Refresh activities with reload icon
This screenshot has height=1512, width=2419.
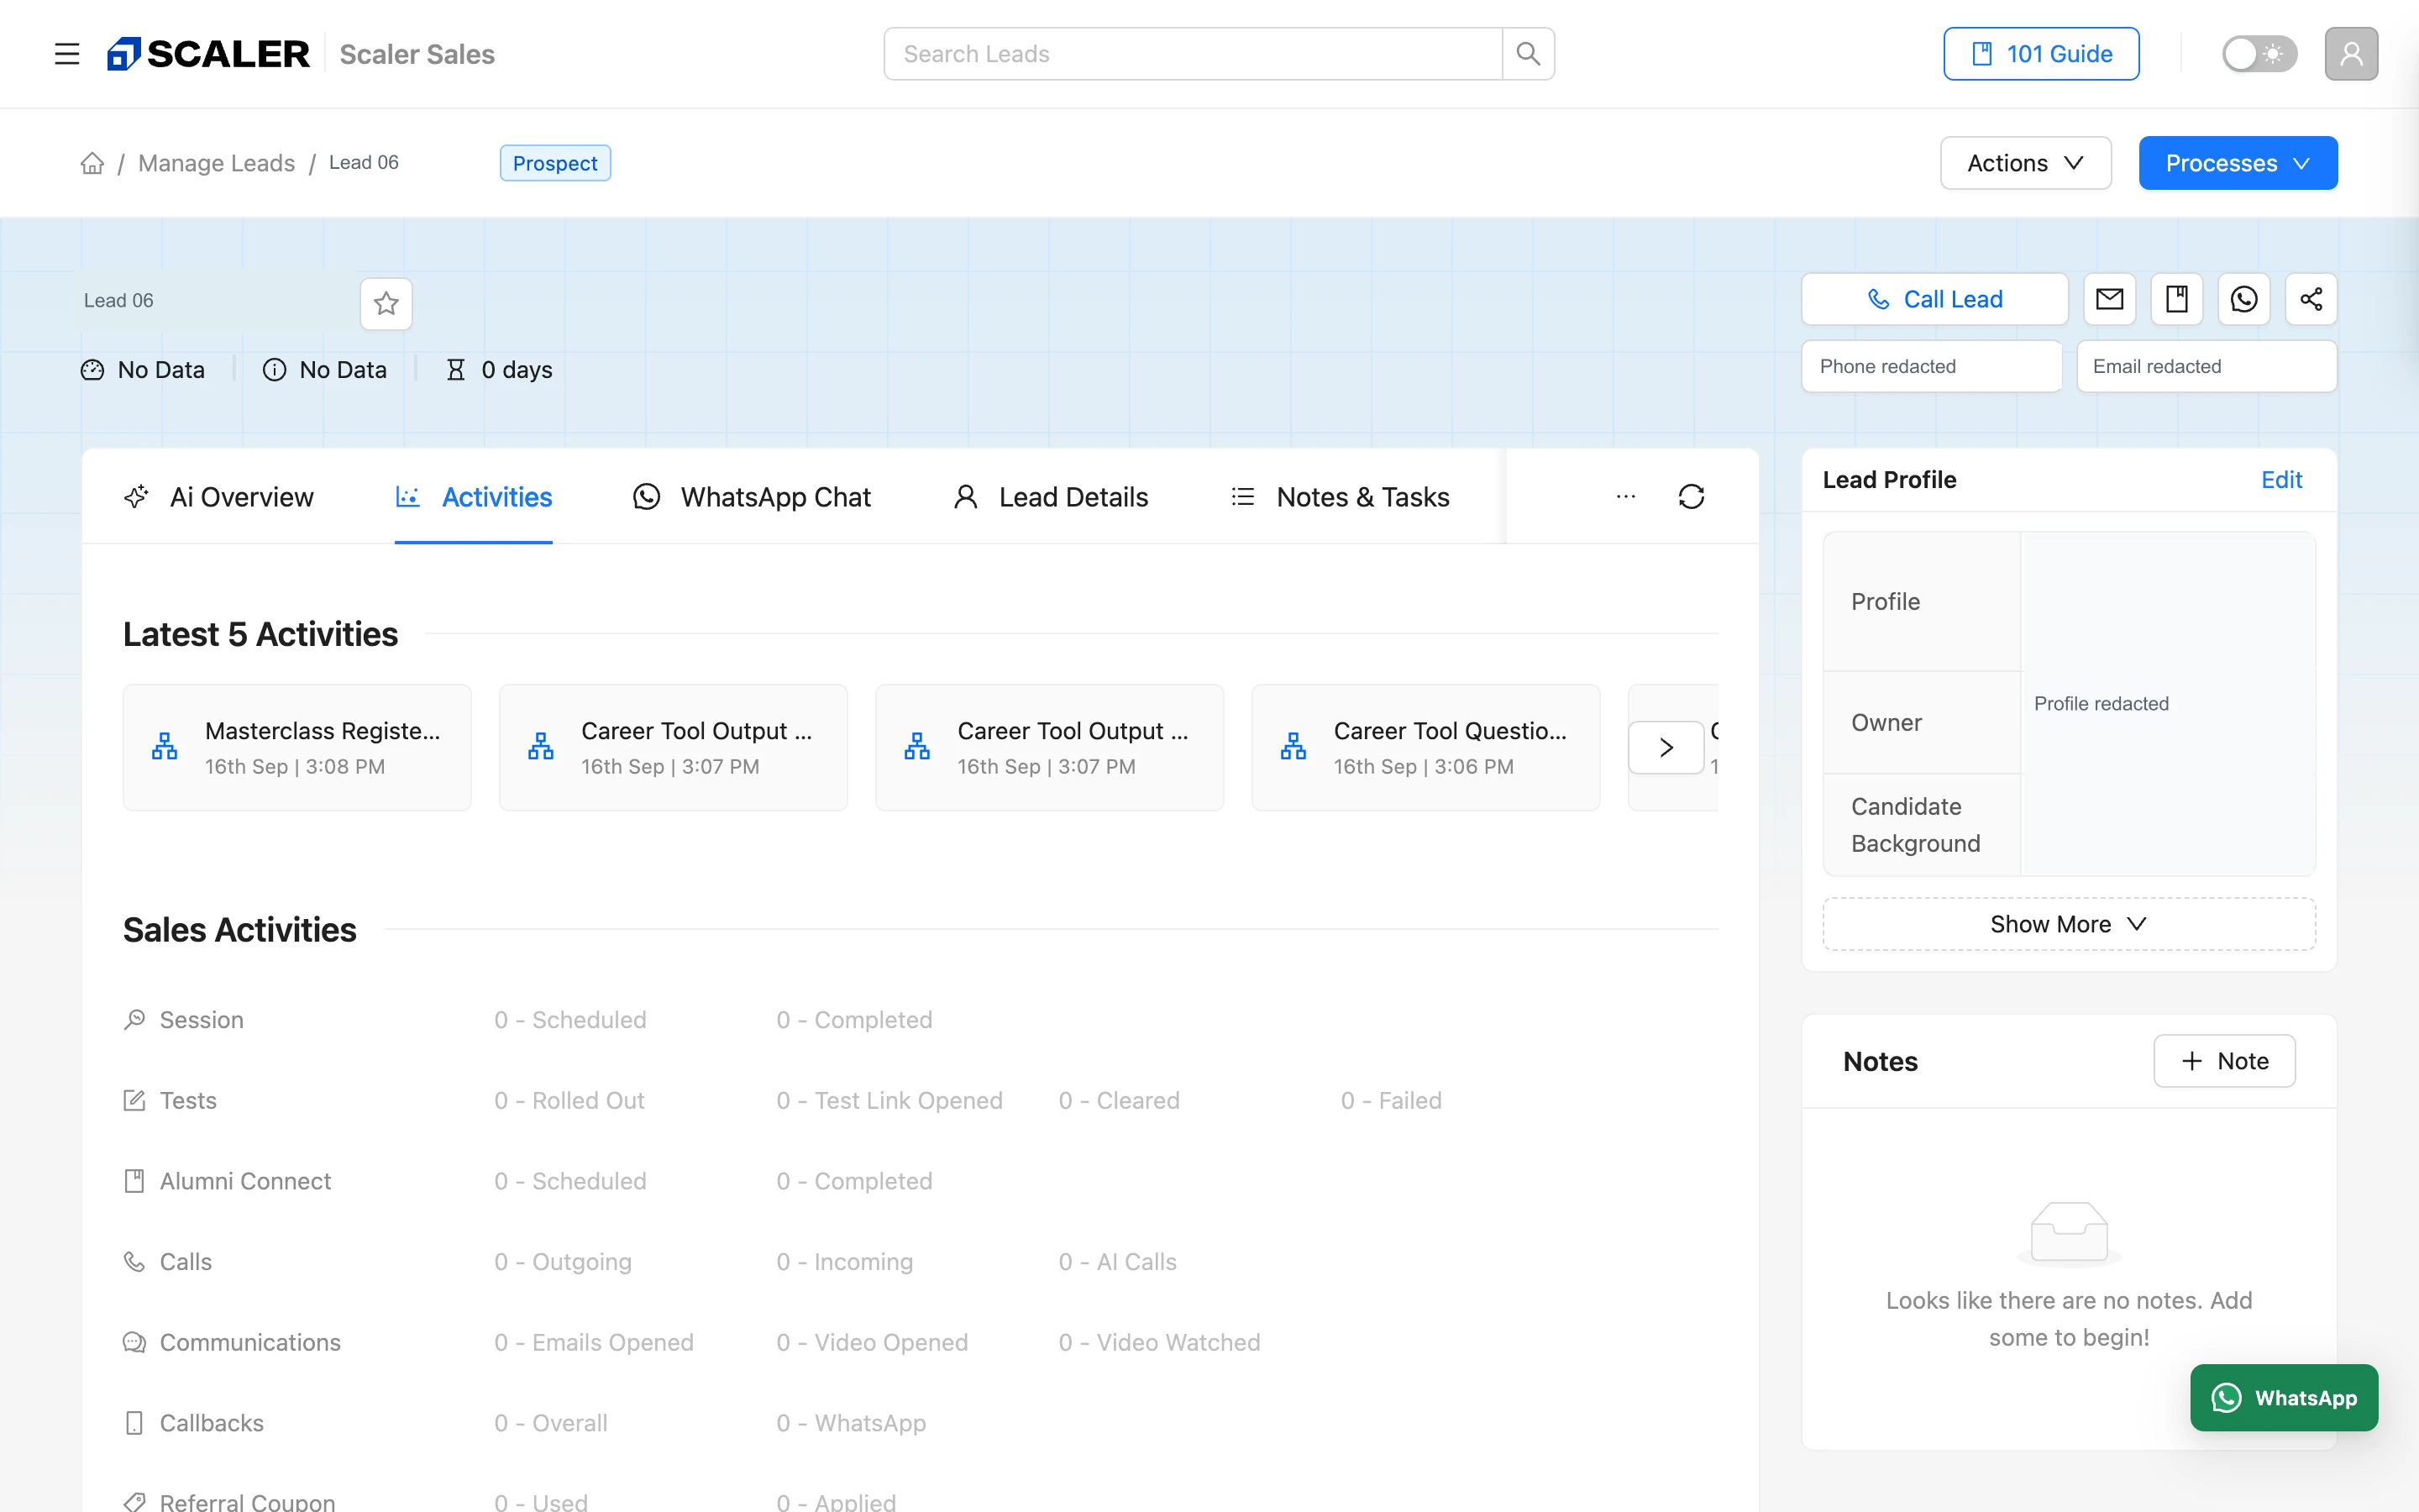click(1692, 497)
